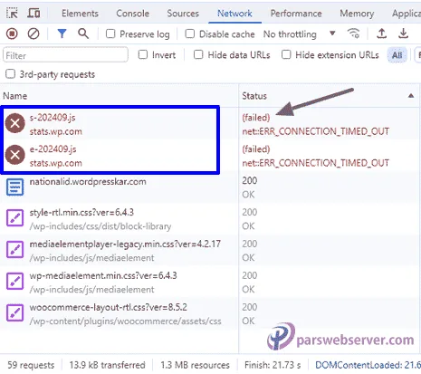The image size is (421, 374).
Task: Enable the Disable cache checkbox
Action: tap(189, 34)
